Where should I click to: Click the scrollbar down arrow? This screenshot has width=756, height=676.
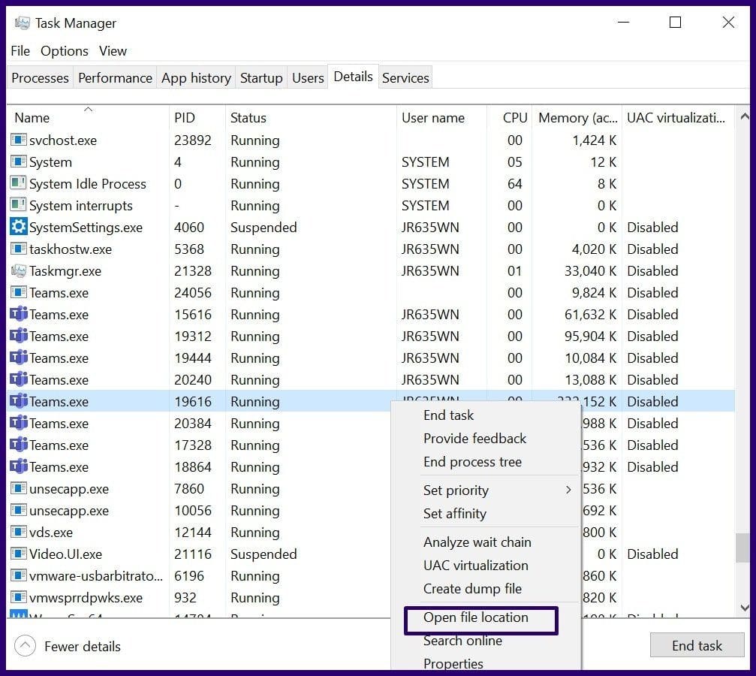(745, 608)
